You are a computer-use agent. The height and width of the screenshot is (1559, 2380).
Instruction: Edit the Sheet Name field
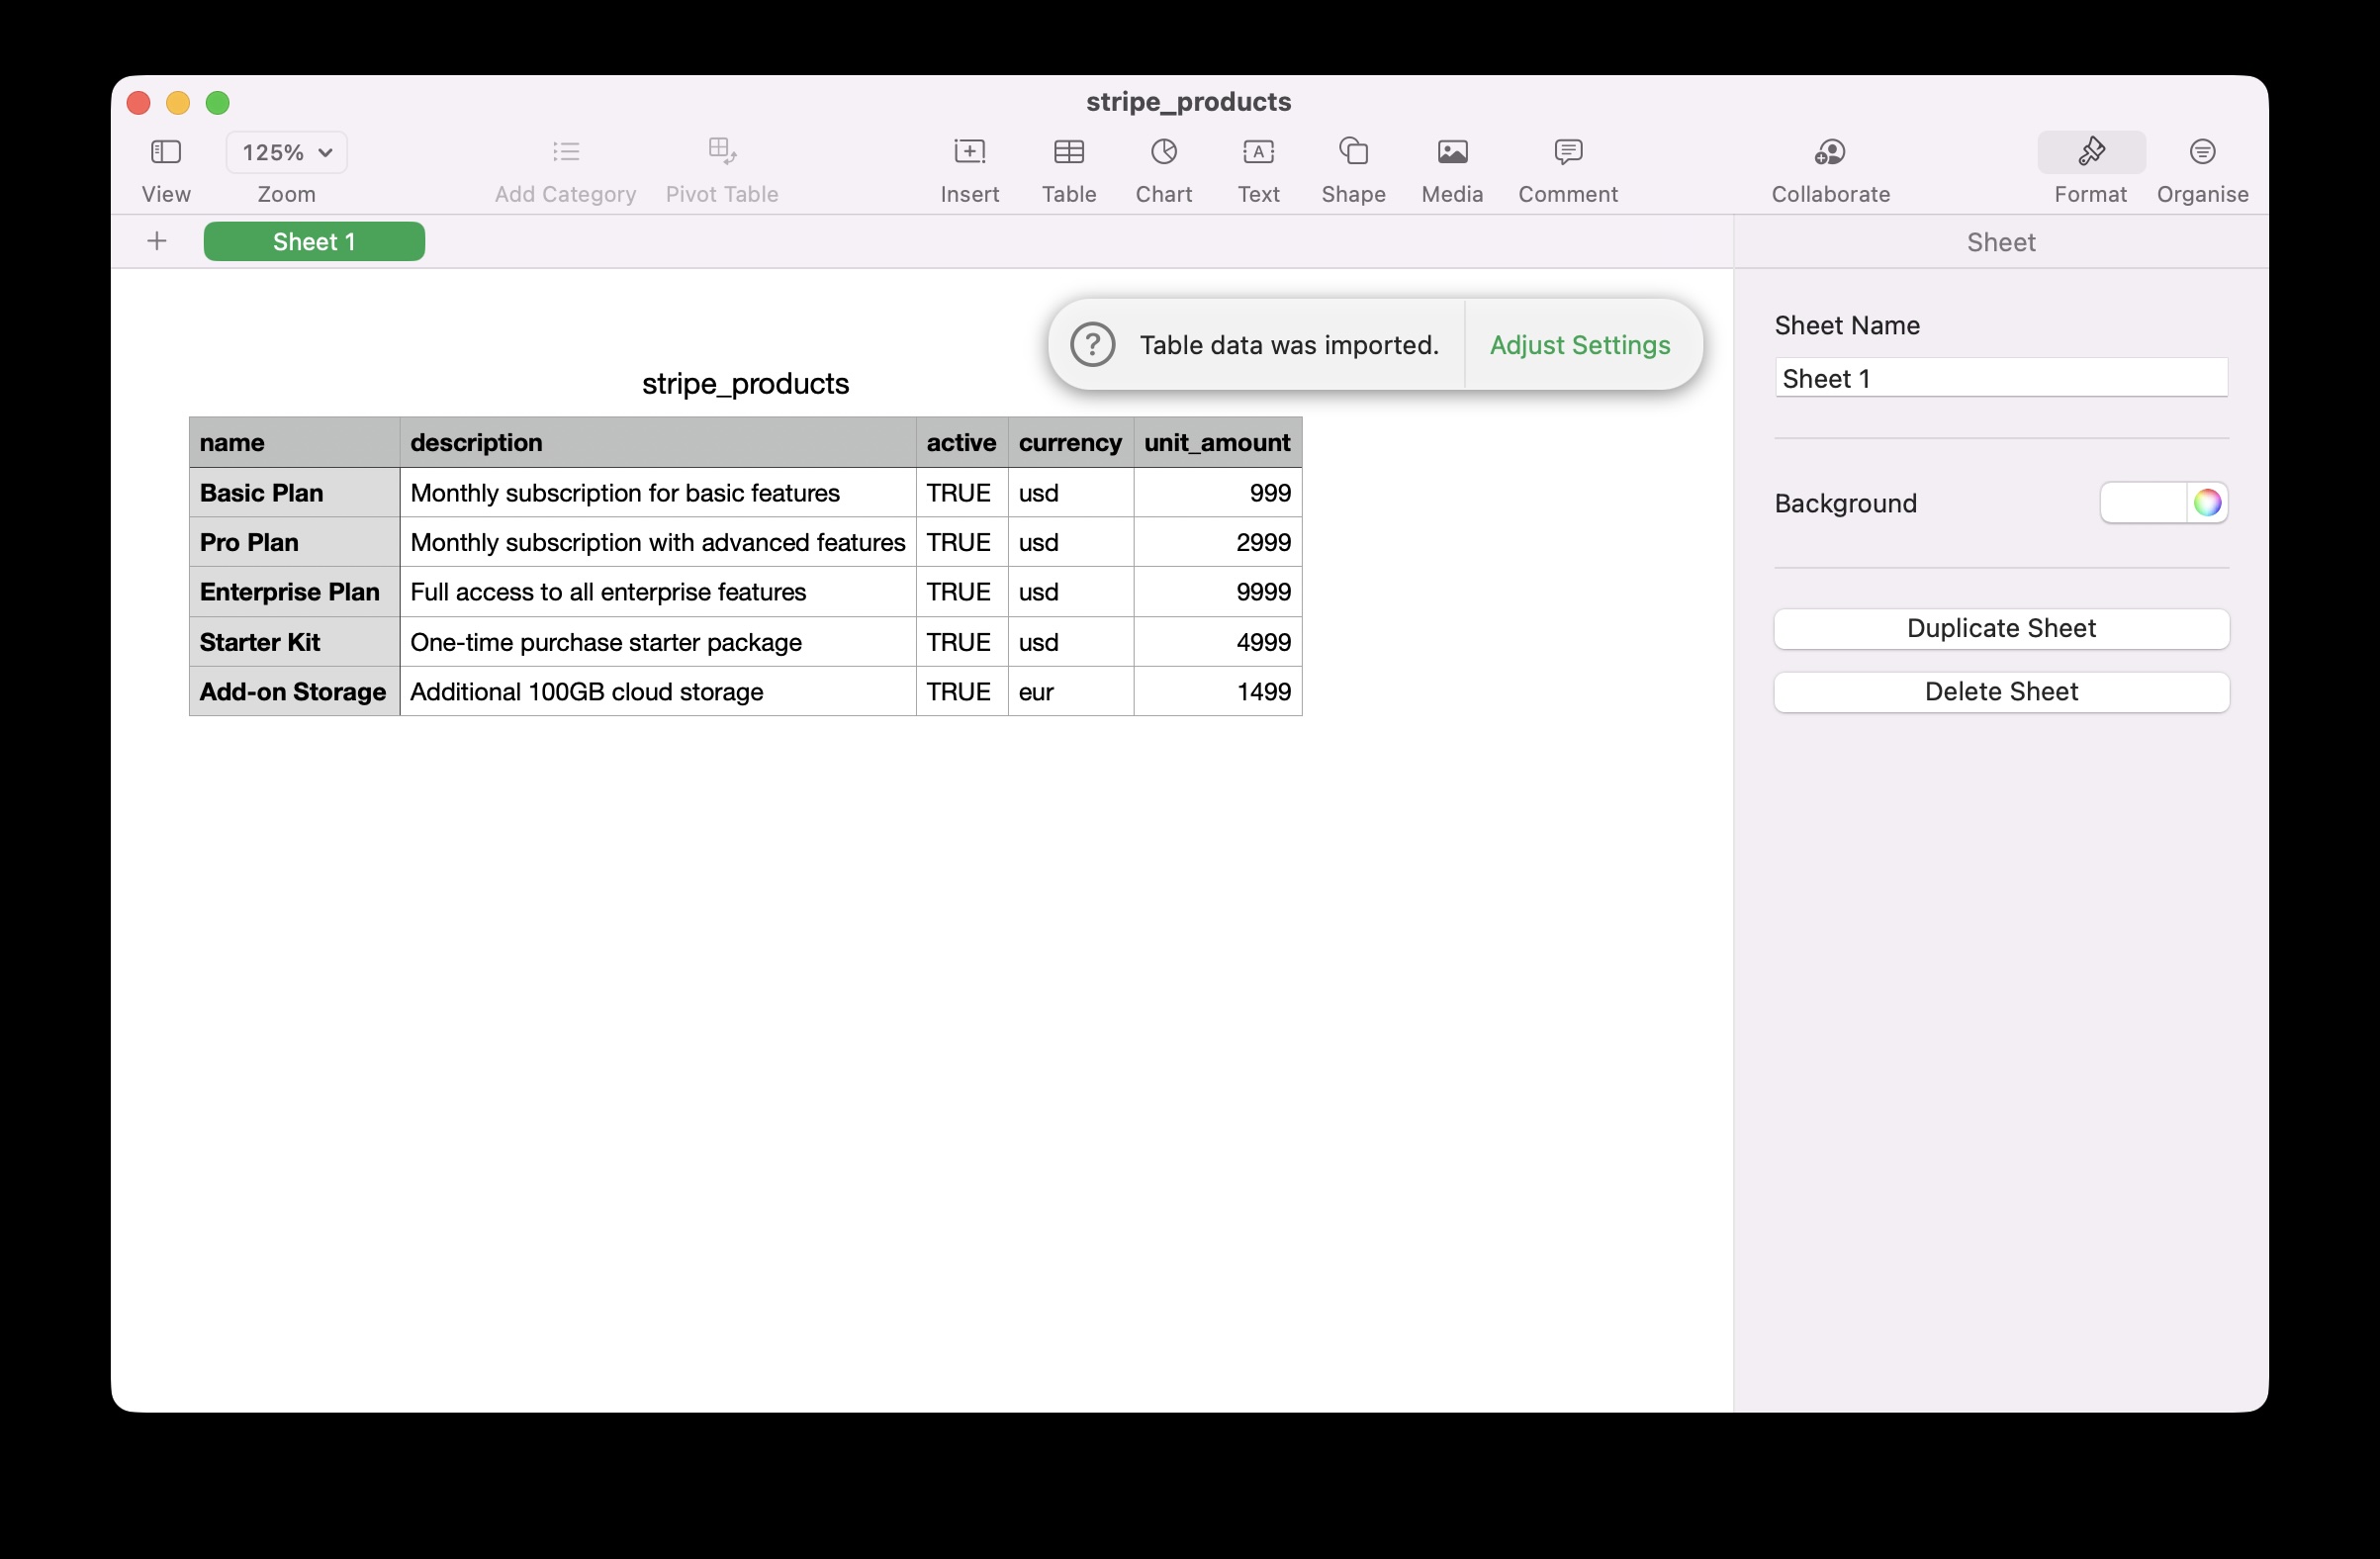click(x=2000, y=378)
